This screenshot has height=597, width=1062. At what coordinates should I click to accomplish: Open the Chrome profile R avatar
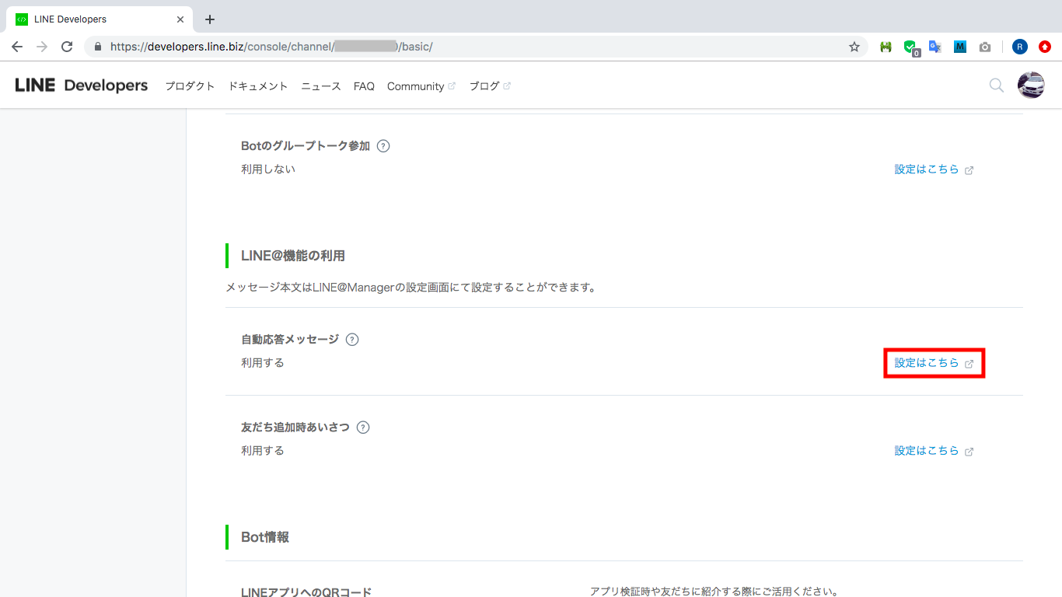click(1020, 47)
